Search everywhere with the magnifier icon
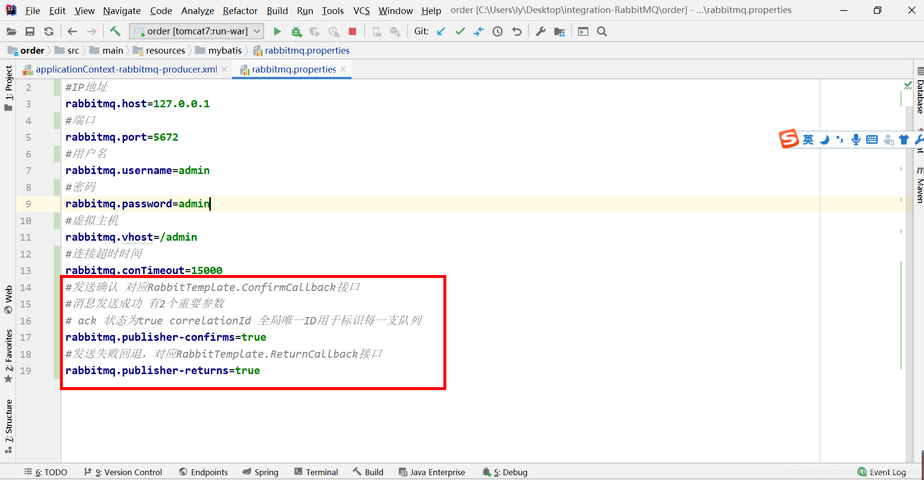 [x=602, y=31]
